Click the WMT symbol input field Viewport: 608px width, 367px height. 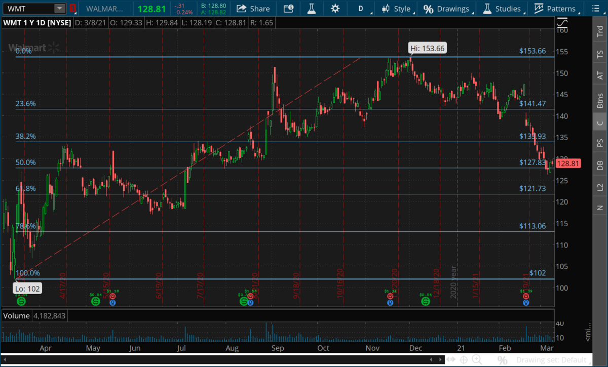(x=28, y=9)
